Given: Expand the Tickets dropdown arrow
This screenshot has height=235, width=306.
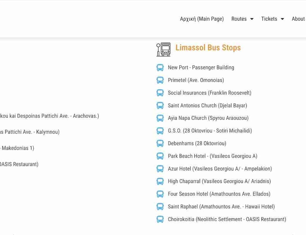Looking at the screenshot, I should coord(282,19).
